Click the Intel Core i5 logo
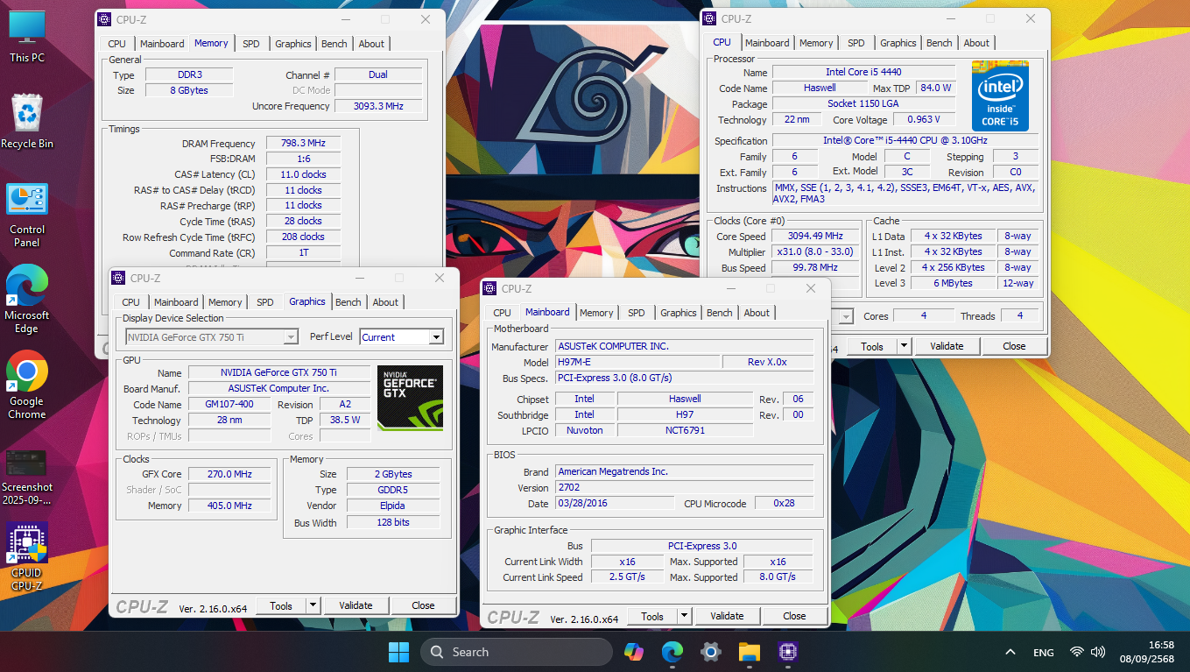Image resolution: width=1190 pixels, height=672 pixels. (x=999, y=95)
